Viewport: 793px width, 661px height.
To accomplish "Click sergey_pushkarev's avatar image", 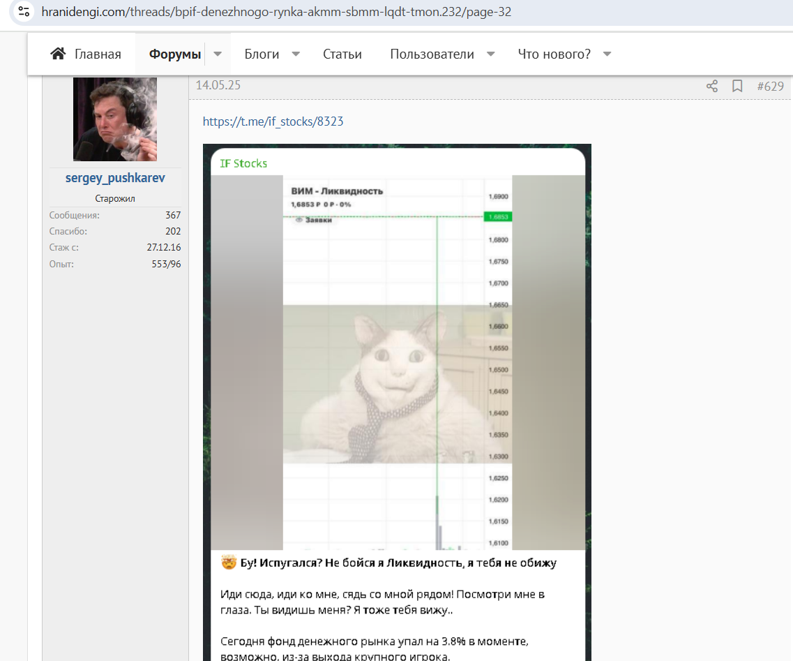I will click(115, 119).
